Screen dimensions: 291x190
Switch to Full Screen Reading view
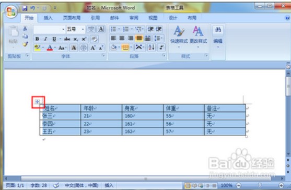[194, 185]
